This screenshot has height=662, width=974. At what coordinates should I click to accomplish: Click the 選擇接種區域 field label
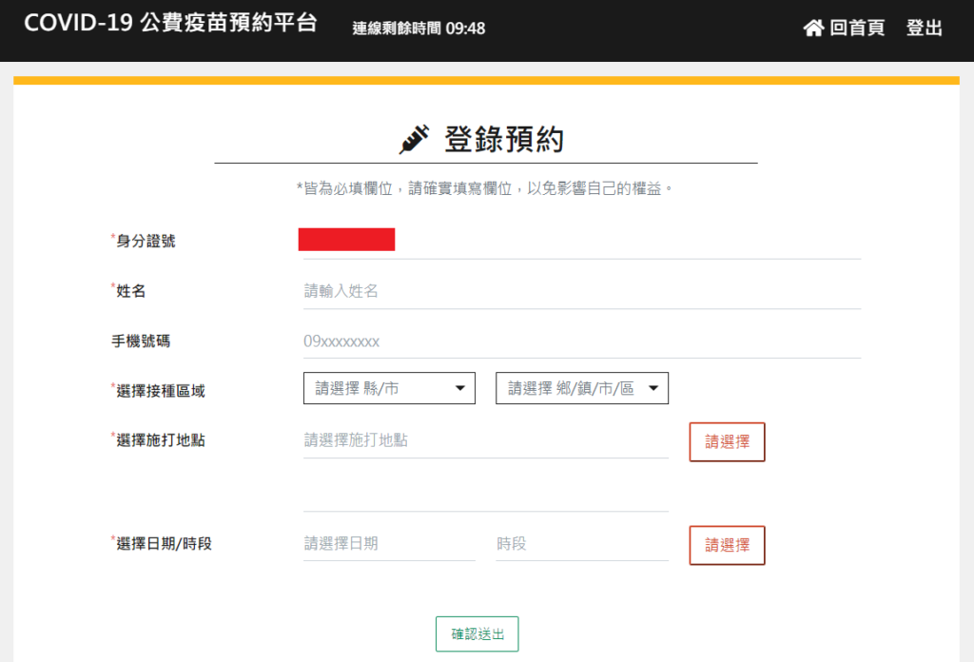click(x=160, y=390)
